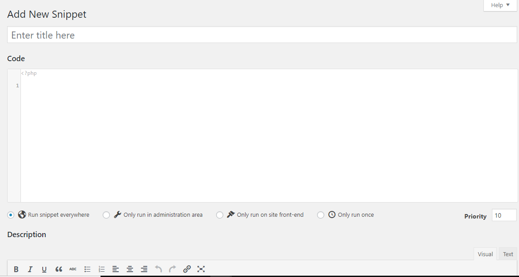This screenshot has width=519, height=277.
Task: Align description text left
Action: click(x=116, y=269)
